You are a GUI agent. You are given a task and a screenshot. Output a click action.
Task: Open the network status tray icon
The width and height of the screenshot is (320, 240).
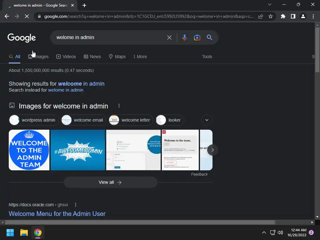tap(272, 232)
